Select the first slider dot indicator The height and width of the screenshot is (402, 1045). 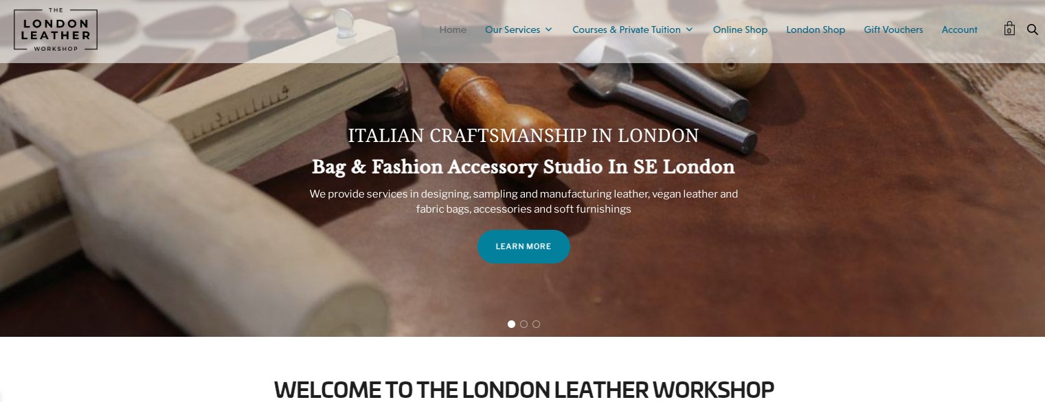pyautogui.click(x=511, y=324)
